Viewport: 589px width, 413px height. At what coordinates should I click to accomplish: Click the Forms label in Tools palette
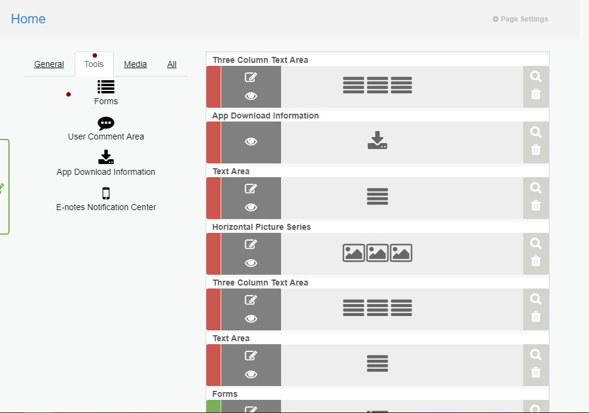(x=106, y=101)
